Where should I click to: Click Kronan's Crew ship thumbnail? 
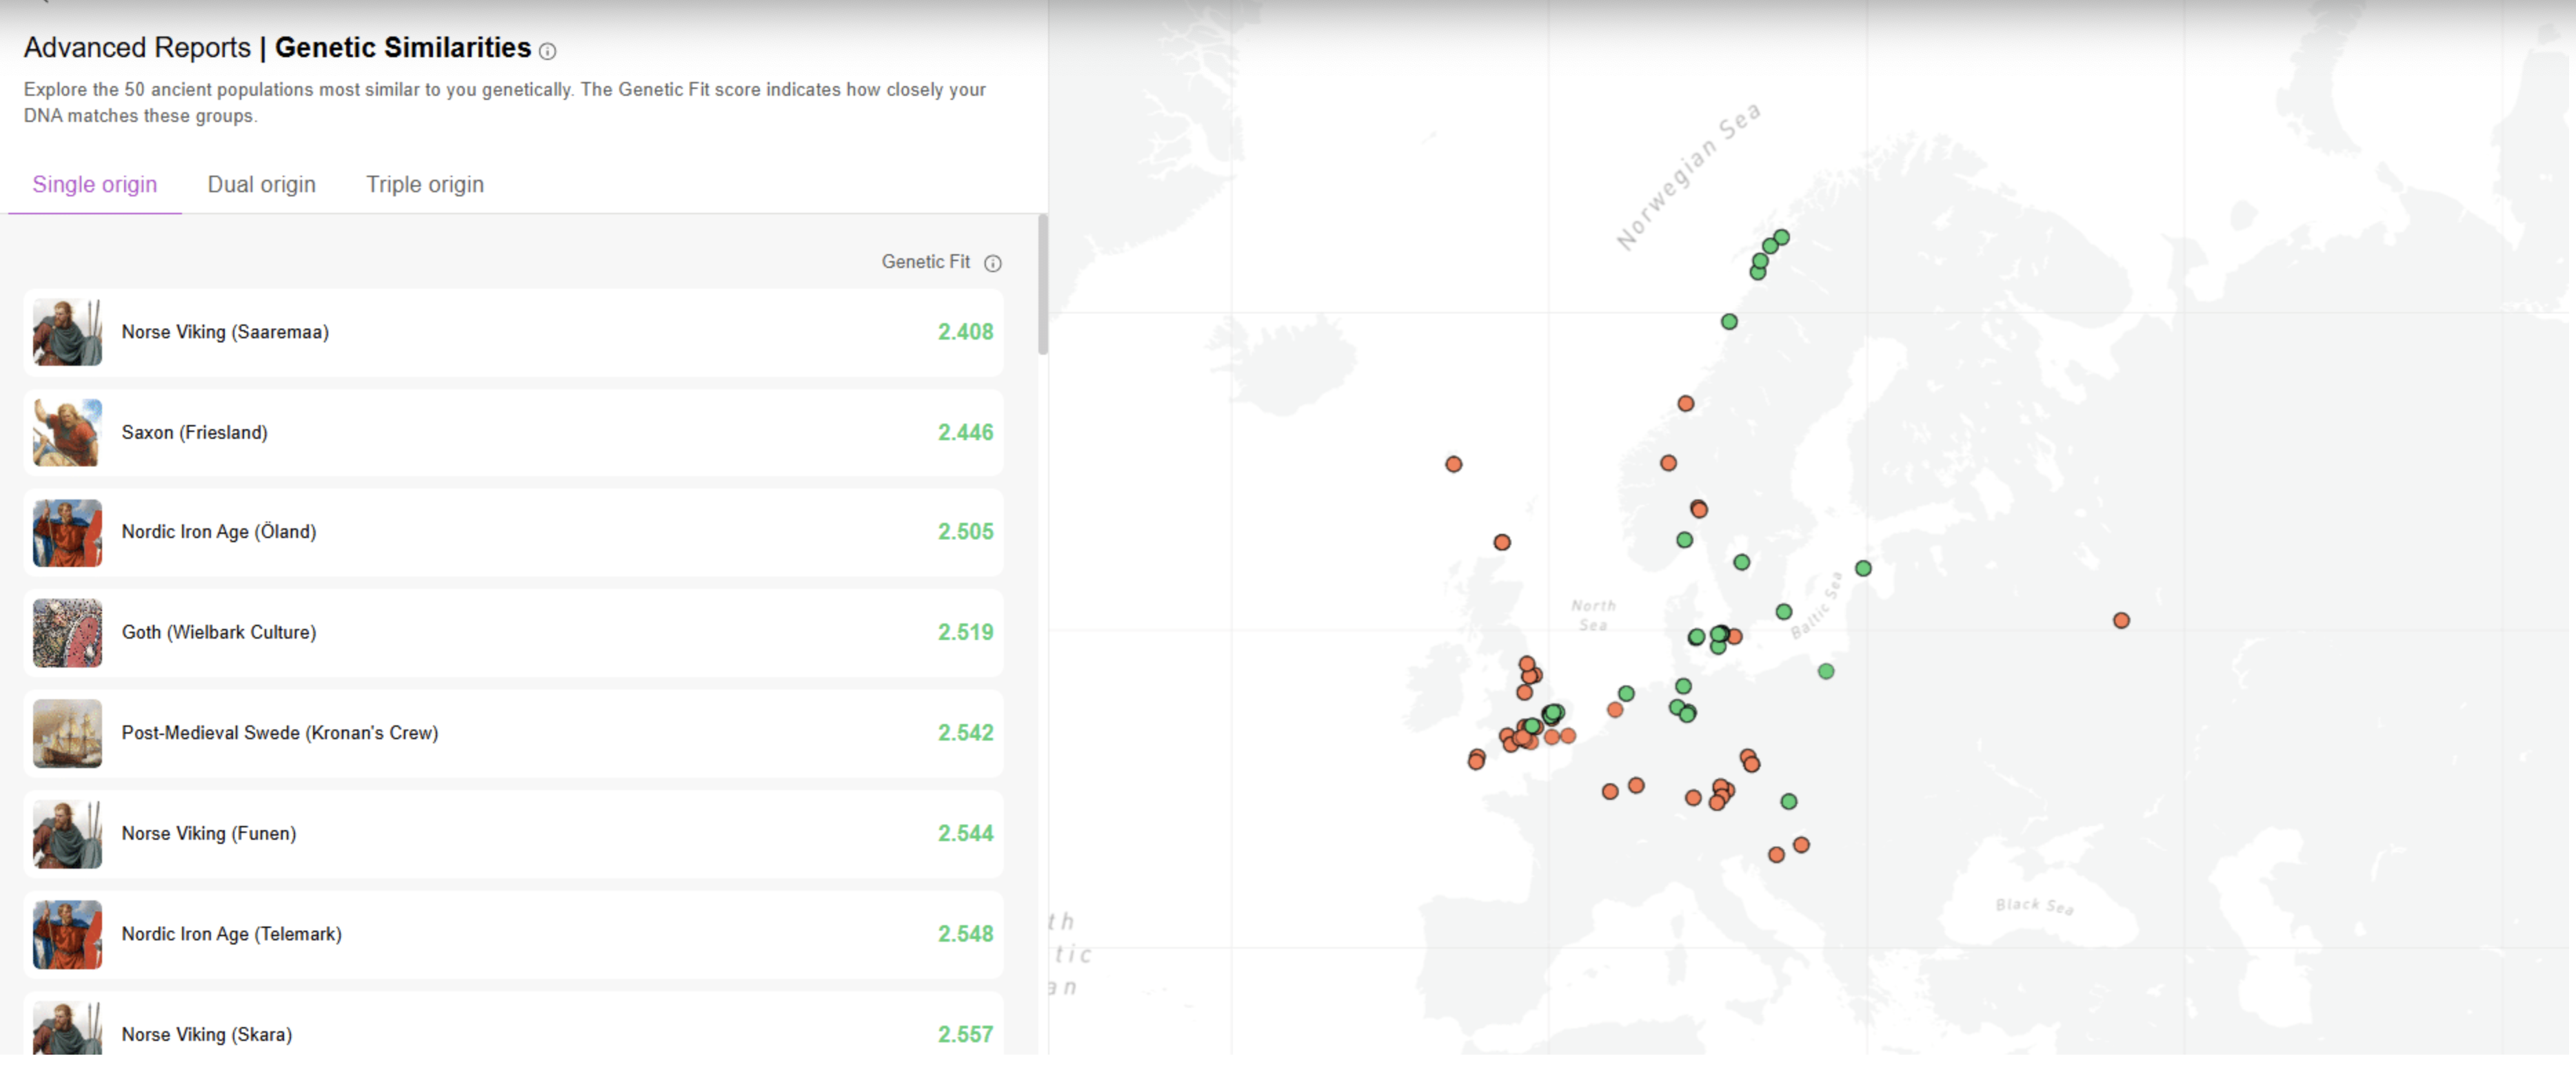pyautogui.click(x=67, y=734)
